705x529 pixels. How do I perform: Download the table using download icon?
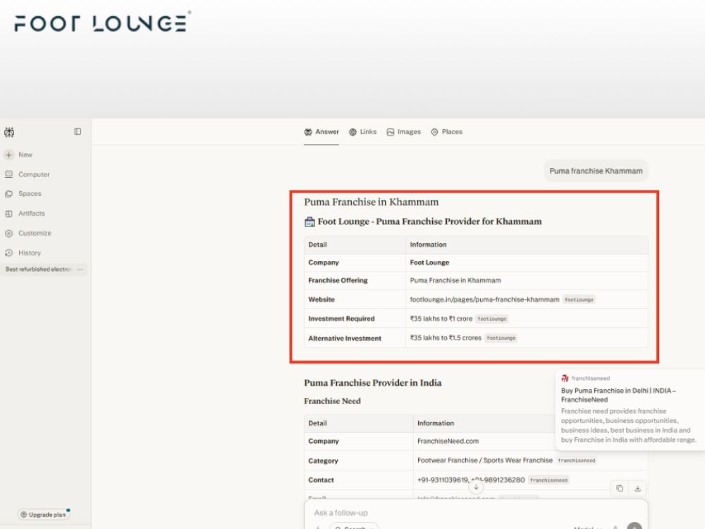[x=637, y=489]
